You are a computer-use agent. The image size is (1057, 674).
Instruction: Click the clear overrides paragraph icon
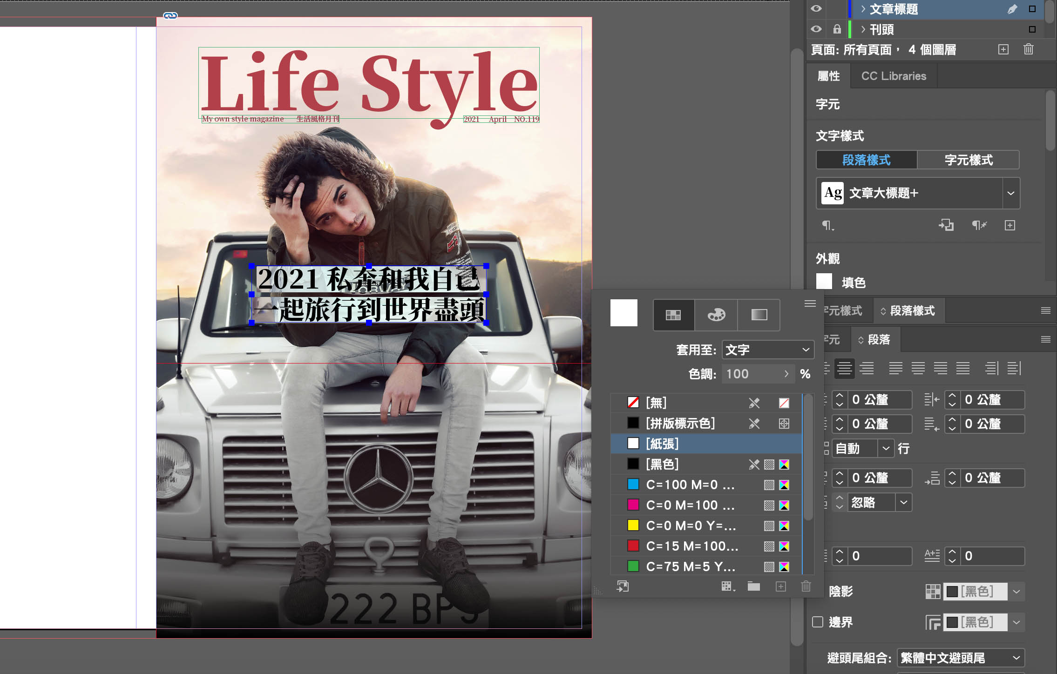click(x=979, y=226)
